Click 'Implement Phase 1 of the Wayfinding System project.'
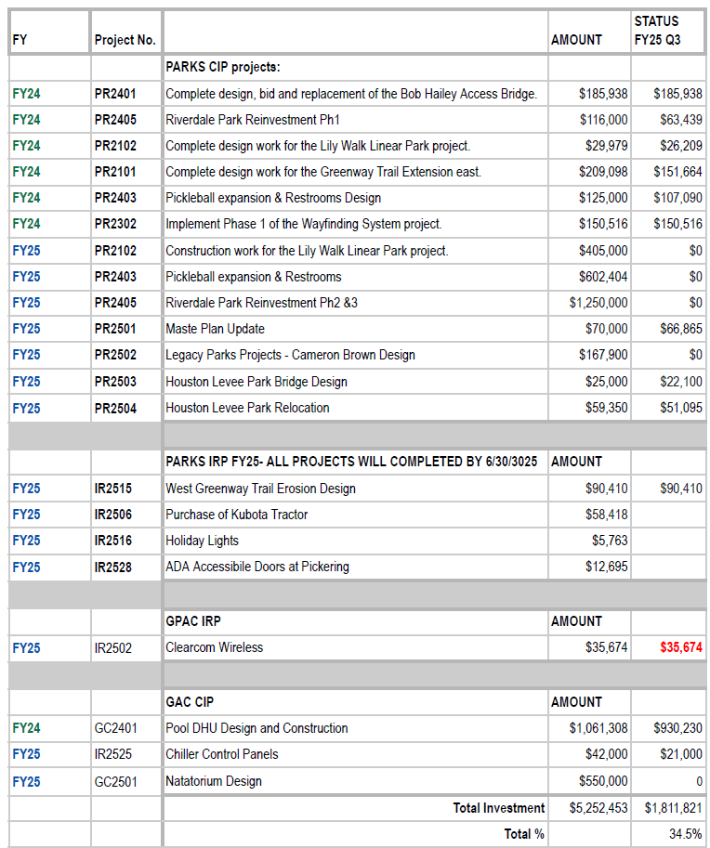Viewport: 710px width, 848px height. (x=304, y=224)
